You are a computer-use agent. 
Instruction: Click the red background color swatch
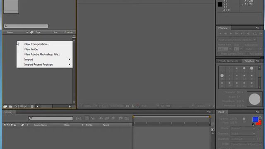259,123
